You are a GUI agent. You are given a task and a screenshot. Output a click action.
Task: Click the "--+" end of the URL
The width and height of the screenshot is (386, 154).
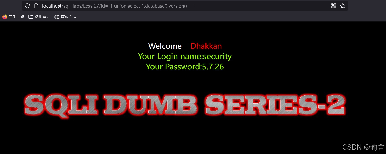pos(192,6)
